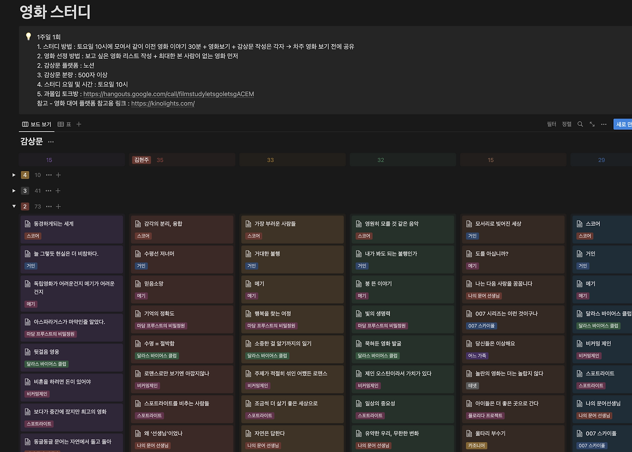Click the '1주일 1회' line in the callout
632x452 pixels.
48,37
